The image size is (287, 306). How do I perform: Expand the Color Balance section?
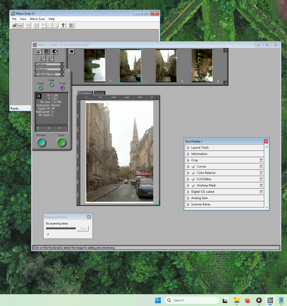click(188, 173)
